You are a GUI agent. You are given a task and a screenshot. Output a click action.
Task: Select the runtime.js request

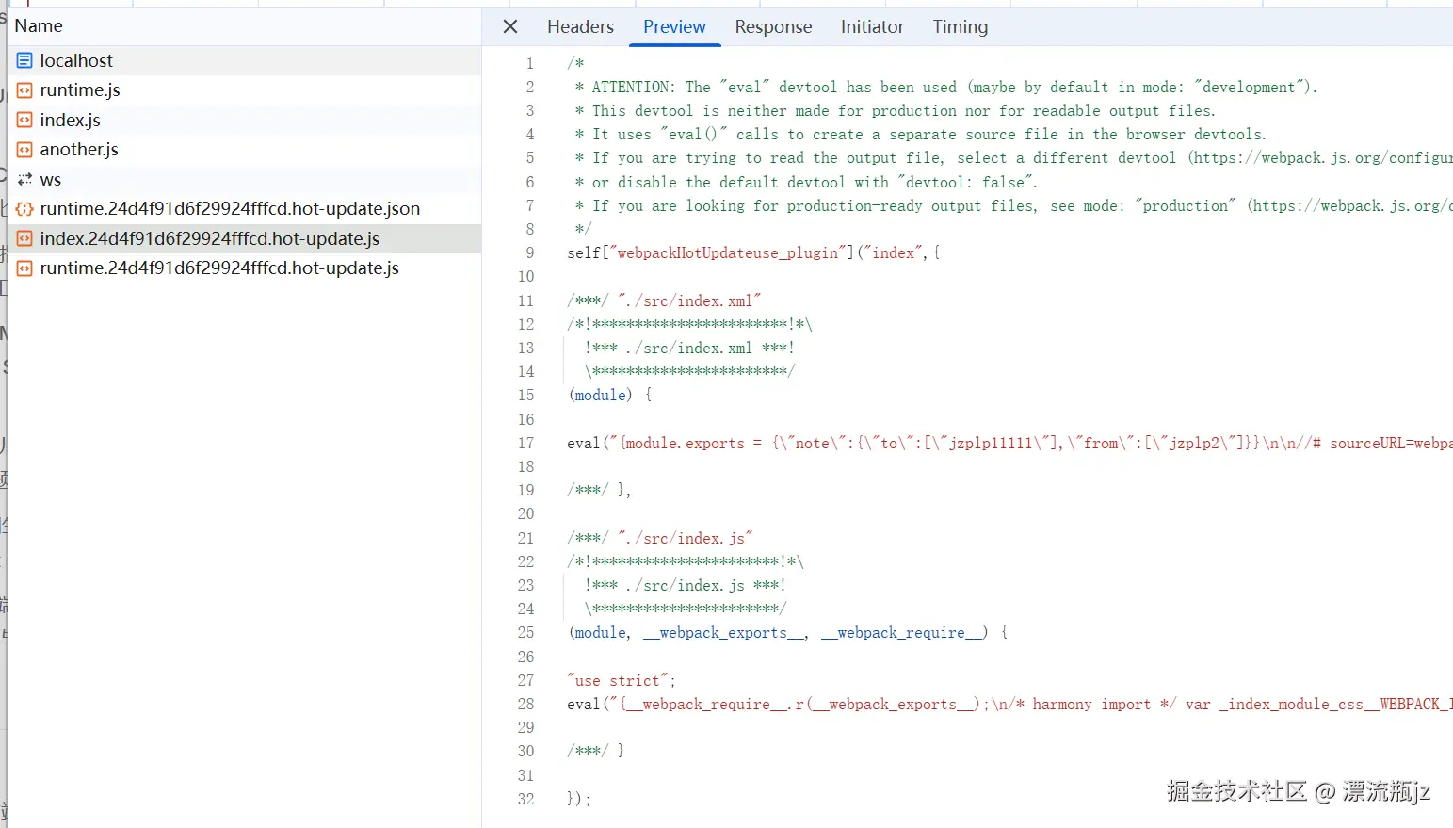pyautogui.click(x=245, y=89)
